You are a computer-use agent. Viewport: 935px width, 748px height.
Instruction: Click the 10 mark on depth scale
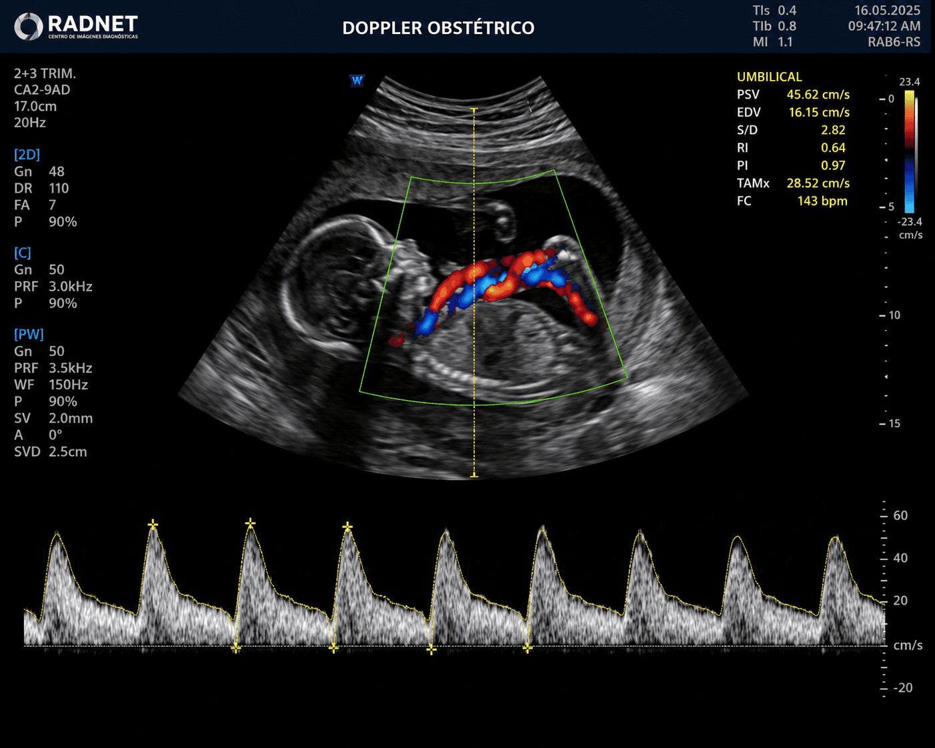(894, 315)
